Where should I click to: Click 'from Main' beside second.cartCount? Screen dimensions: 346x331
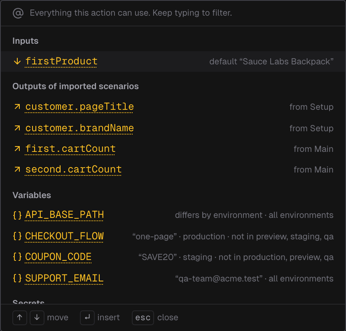(313, 170)
